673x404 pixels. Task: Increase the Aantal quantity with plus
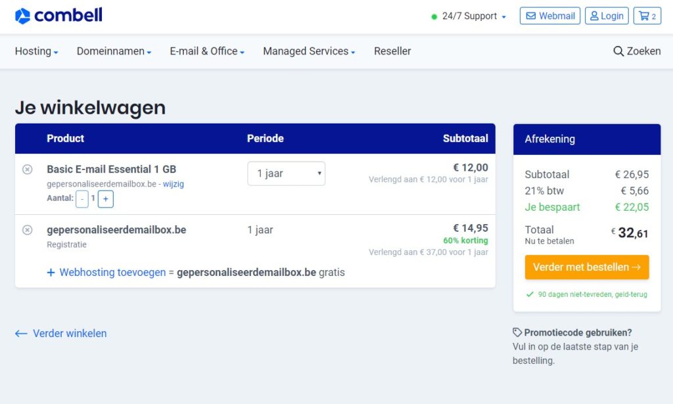pyautogui.click(x=106, y=199)
